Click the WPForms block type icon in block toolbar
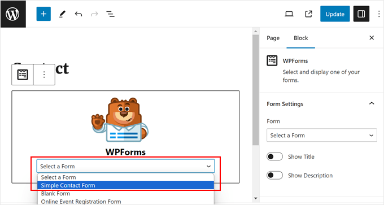Viewport: 384px width, 205px height. (x=23, y=75)
